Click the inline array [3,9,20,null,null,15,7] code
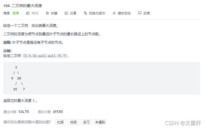The width and height of the screenshot is (205, 128). (x=45, y=56)
